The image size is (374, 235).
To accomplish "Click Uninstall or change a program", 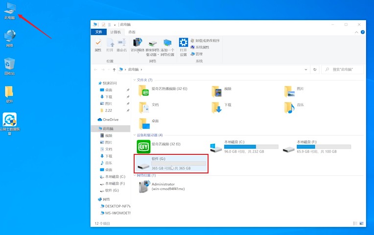I will [205, 41].
